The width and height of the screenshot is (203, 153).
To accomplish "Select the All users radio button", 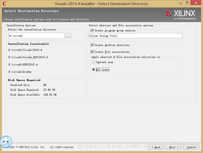I will 93,69.
